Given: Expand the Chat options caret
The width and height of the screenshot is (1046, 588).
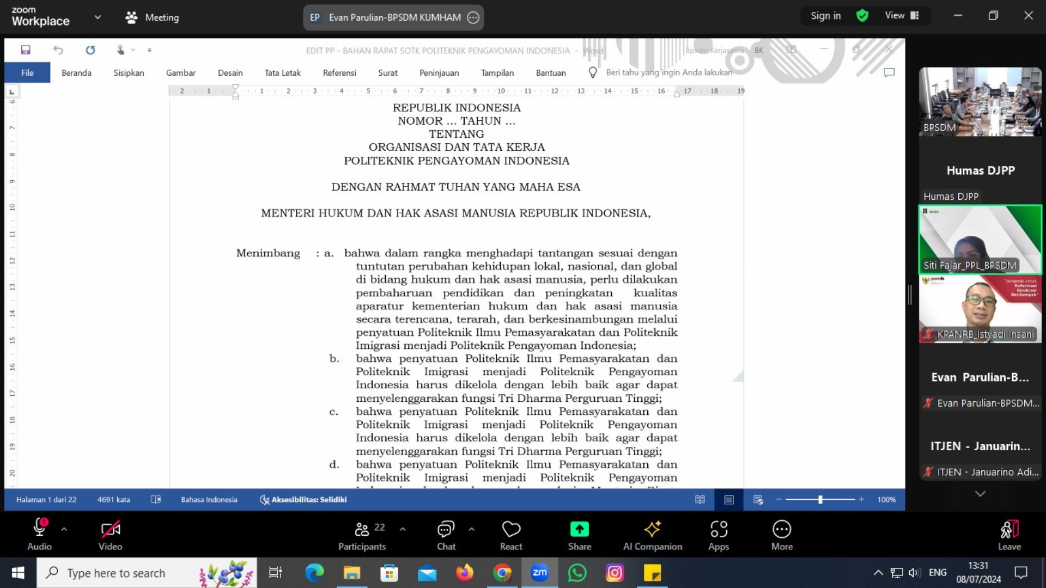Looking at the screenshot, I should 472,529.
